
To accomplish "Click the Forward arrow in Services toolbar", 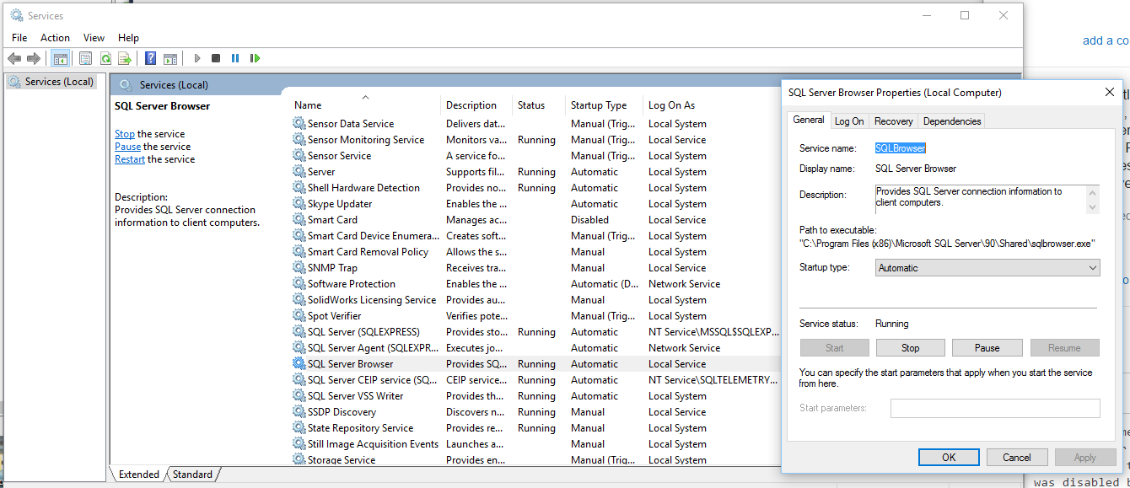I will 34,58.
